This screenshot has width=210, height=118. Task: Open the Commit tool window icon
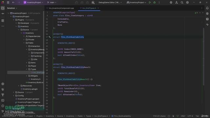click(x=3, y=14)
